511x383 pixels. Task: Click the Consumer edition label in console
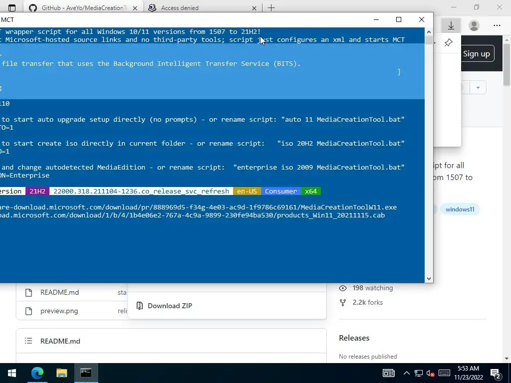pyautogui.click(x=280, y=191)
